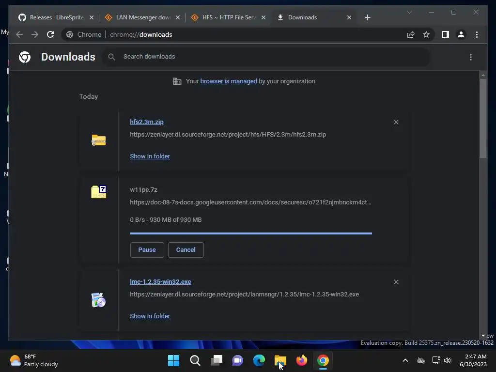Go forward to the next page
Image resolution: width=496 pixels, height=372 pixels.
click(x=35, y=34)
